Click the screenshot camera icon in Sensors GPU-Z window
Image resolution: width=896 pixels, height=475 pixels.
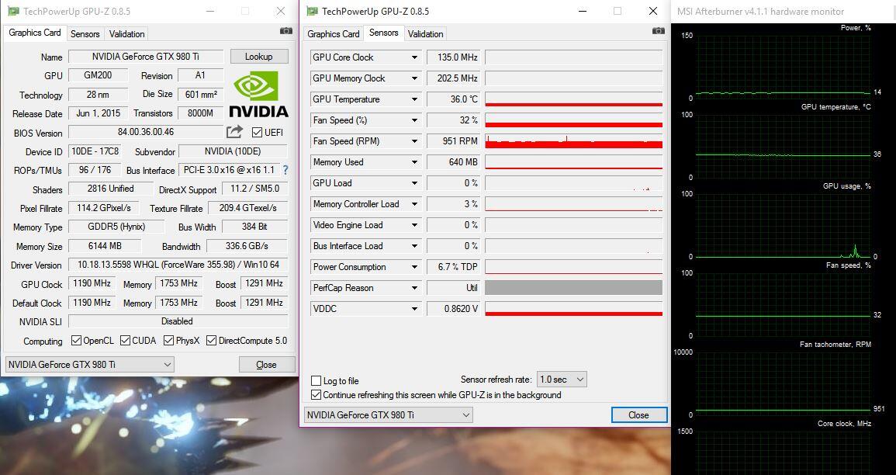coord(659,31)
